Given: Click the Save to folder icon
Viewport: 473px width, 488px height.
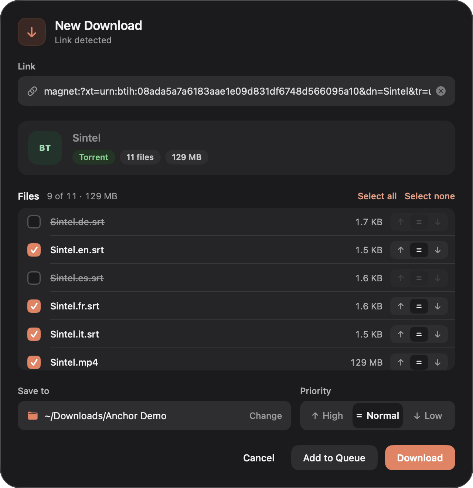Looking at the screenshot, I should [33, 416].
